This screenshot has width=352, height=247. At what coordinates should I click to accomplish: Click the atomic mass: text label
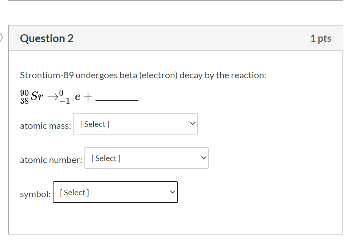[45, 126]
